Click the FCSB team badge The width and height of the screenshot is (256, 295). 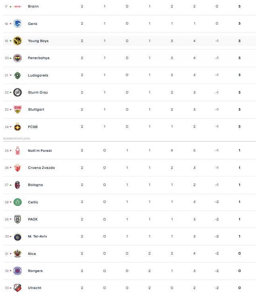pos(17,127)
